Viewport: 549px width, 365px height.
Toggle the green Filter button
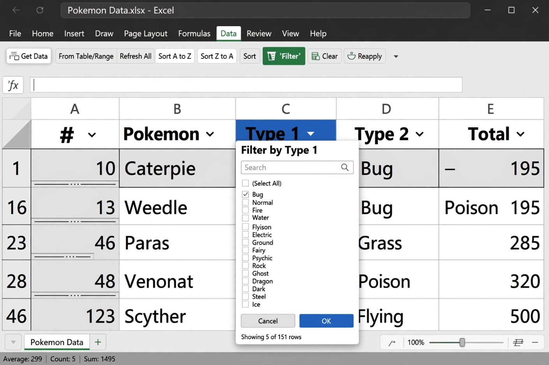pyautogui.click(x=284, y=56)
